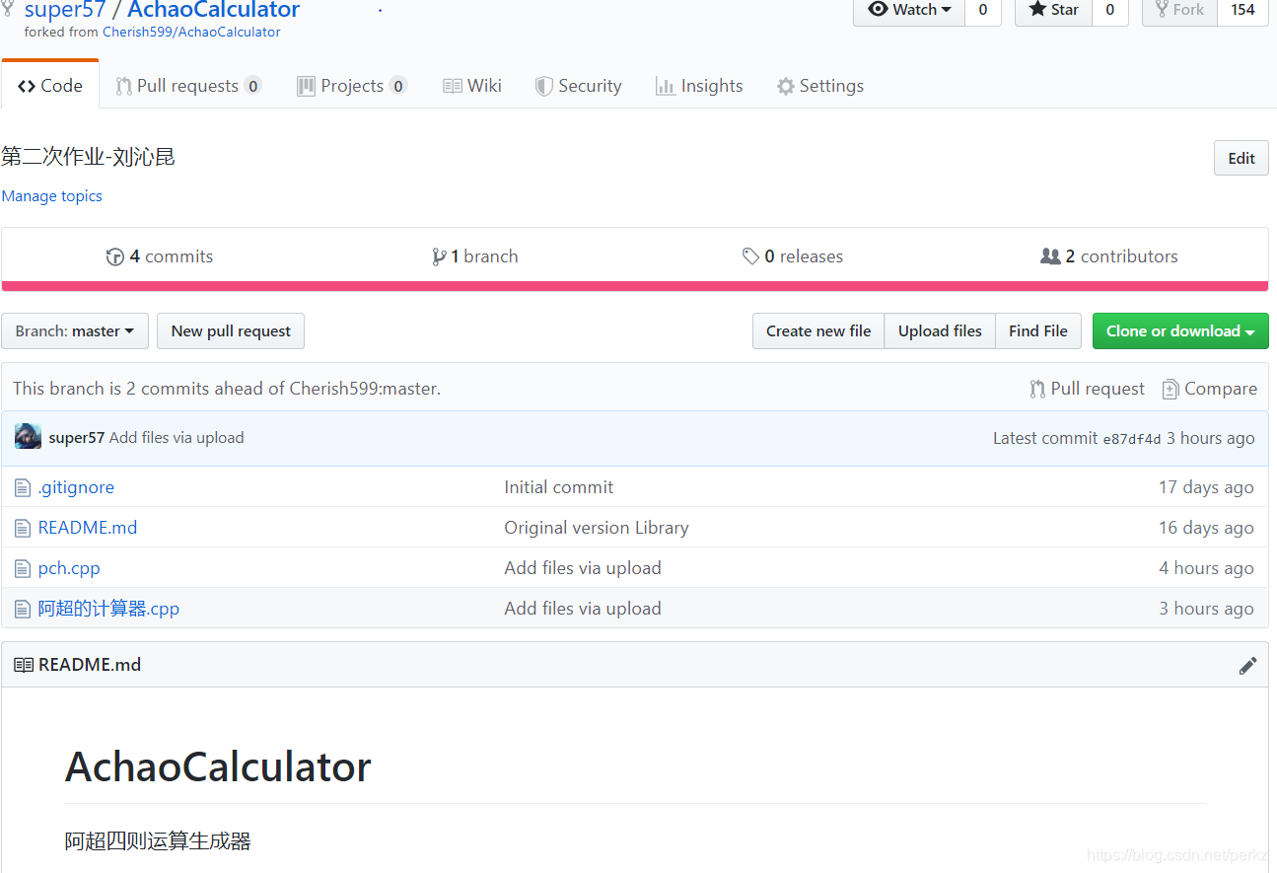Open the Compare link
Screen dimensions: 1277x873
pos(1210,389)
